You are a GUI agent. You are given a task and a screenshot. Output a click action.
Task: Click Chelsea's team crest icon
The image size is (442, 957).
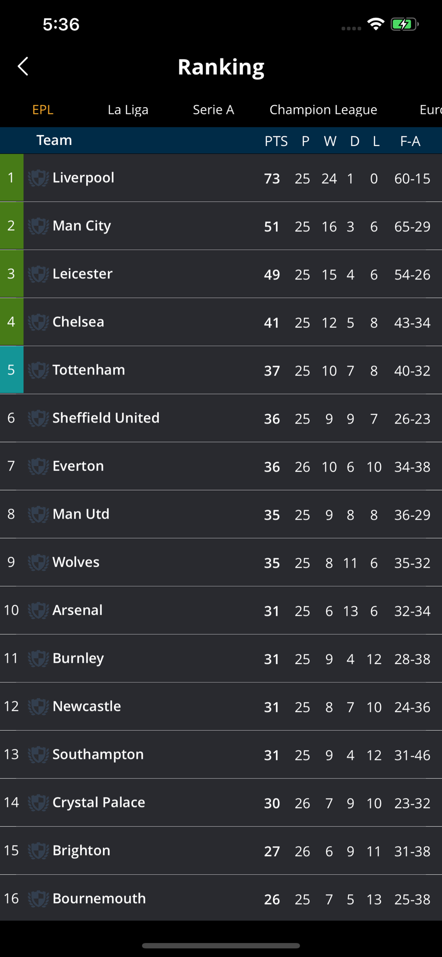[38, 322]
